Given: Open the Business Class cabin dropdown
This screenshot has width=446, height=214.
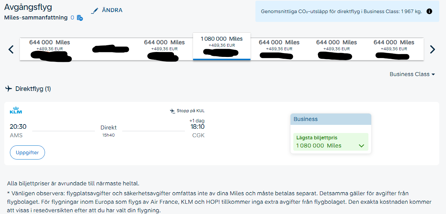Looking at the screenshot, I should click(412, 74).
